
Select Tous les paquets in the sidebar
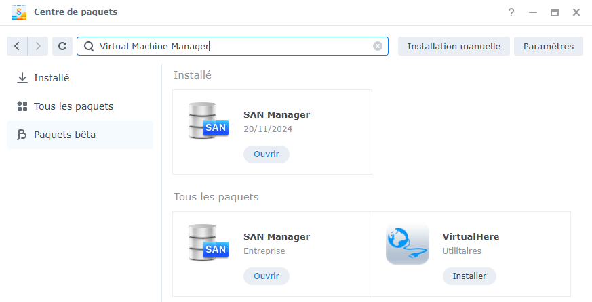point(73,106)
